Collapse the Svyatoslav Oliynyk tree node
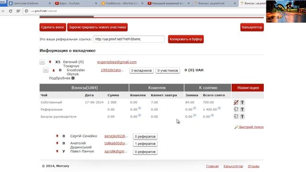Screen dimensions: 306x172 (x=46, y=70)
